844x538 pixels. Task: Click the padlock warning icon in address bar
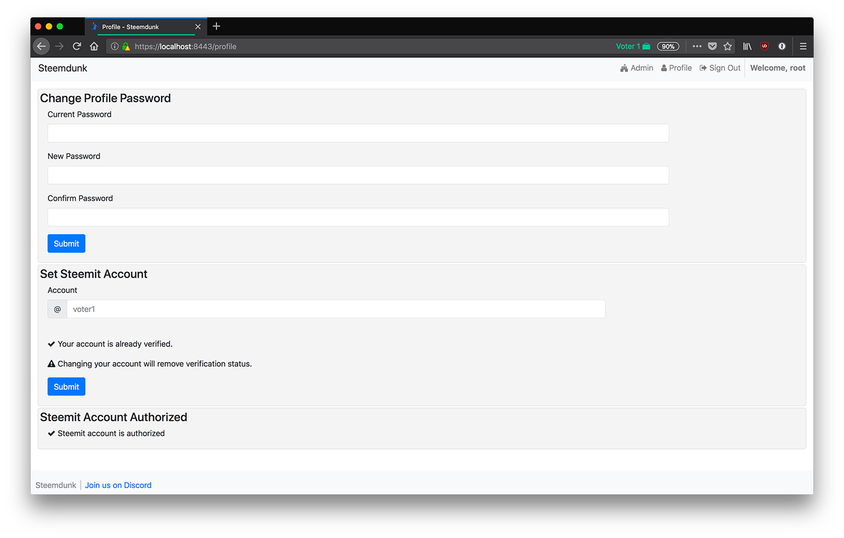click(126, 46)
